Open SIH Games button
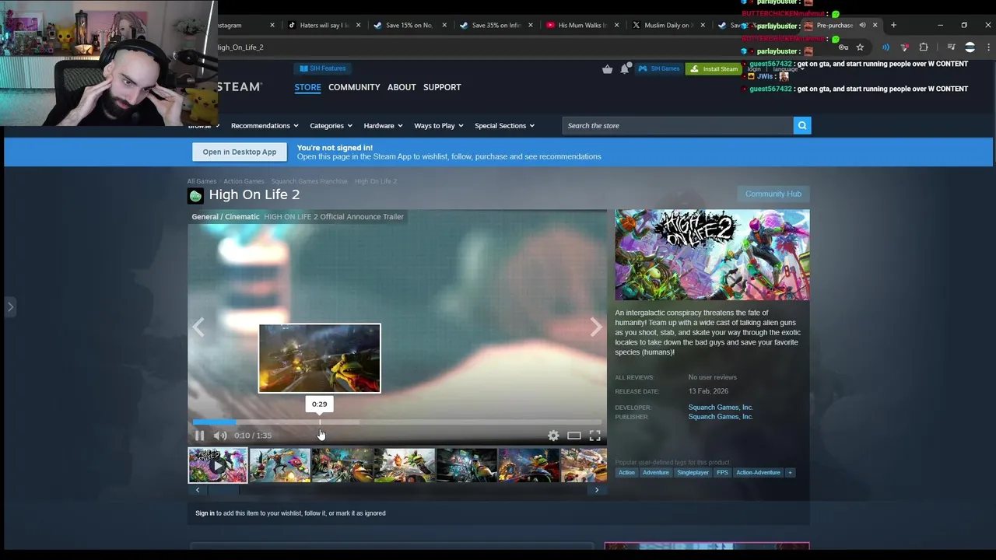Screen dimensions: 996x560 pyautogui.click(x=659, y=68)
